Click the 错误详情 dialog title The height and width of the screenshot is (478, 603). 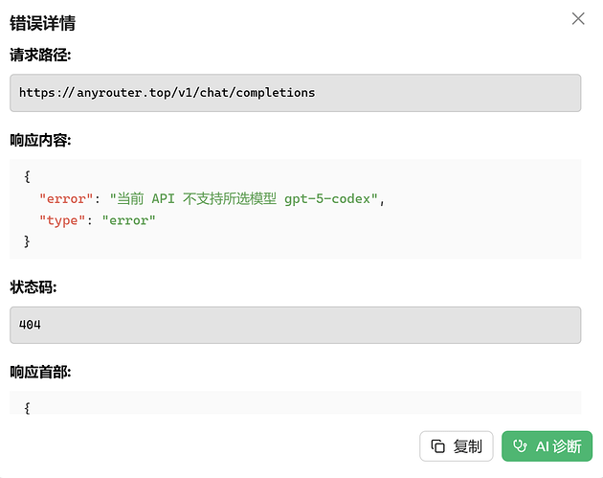tap(43, 23)
